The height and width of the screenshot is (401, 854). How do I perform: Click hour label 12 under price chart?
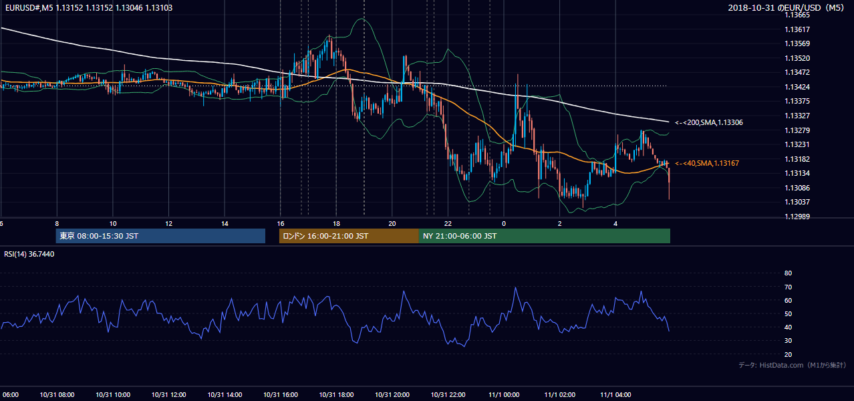coord(168,224)
